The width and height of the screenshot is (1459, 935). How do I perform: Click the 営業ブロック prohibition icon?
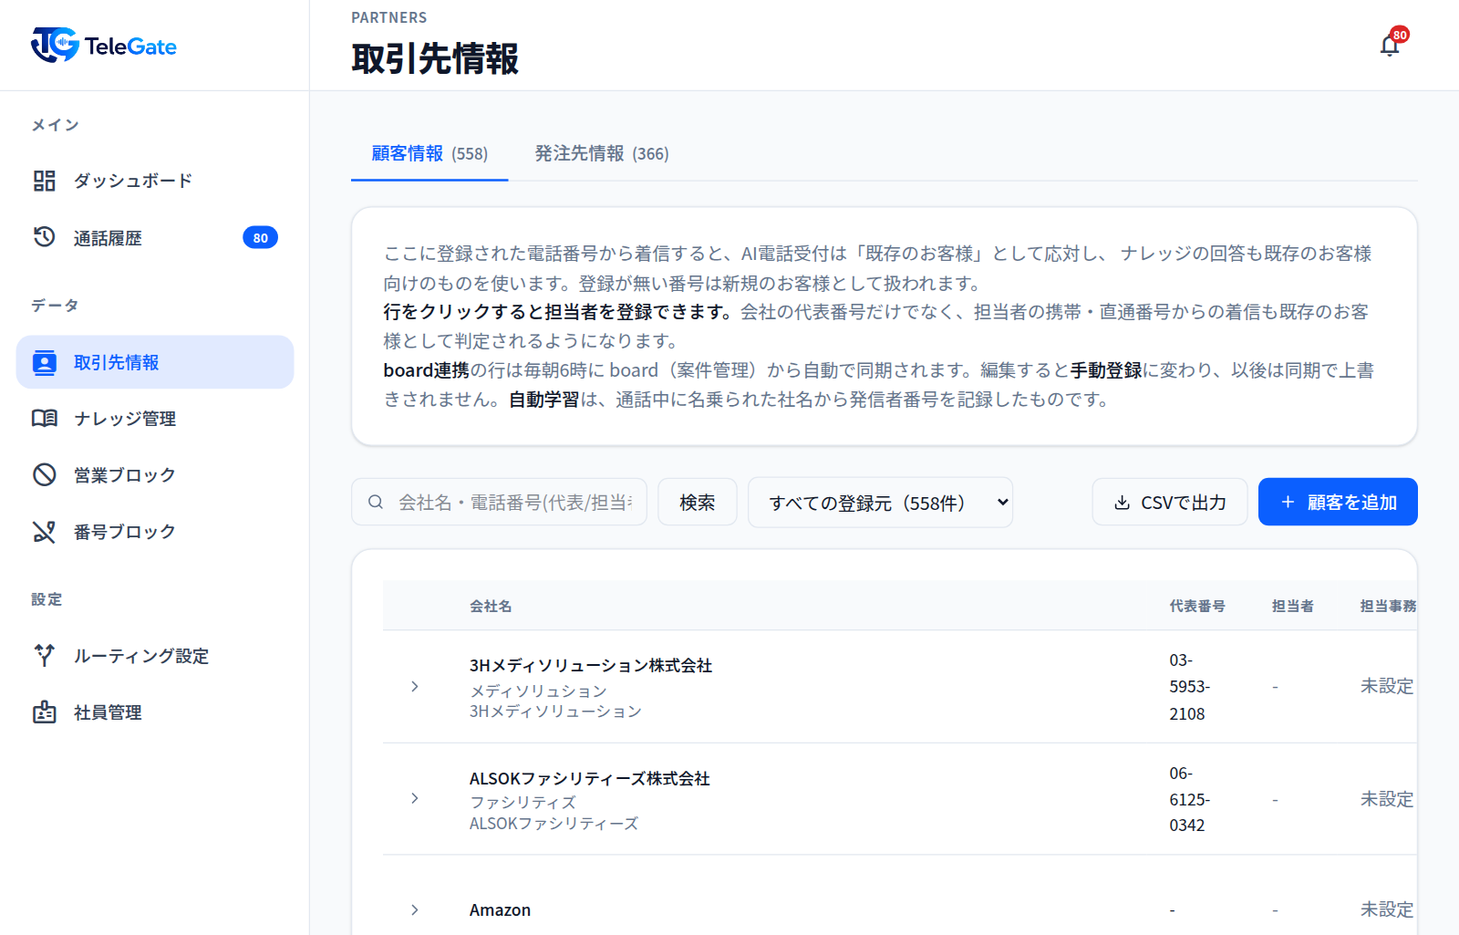[44, 475]
